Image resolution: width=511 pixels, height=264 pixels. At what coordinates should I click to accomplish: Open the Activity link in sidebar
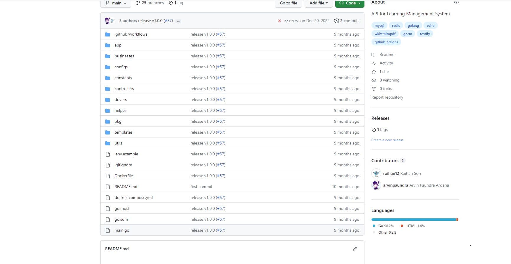pyautogui.click(x=386, y=63)
